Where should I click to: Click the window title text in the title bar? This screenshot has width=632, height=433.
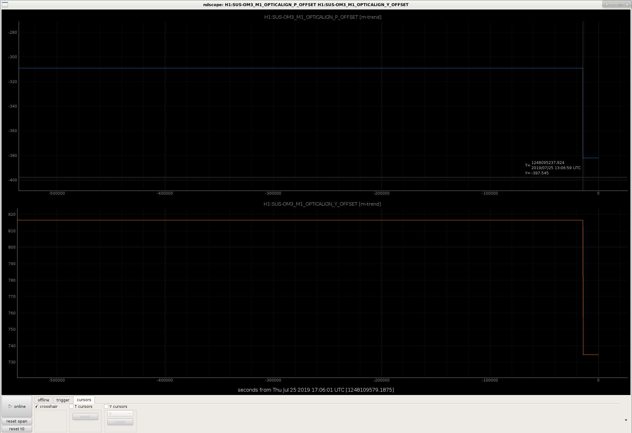(x=306, y=5)
